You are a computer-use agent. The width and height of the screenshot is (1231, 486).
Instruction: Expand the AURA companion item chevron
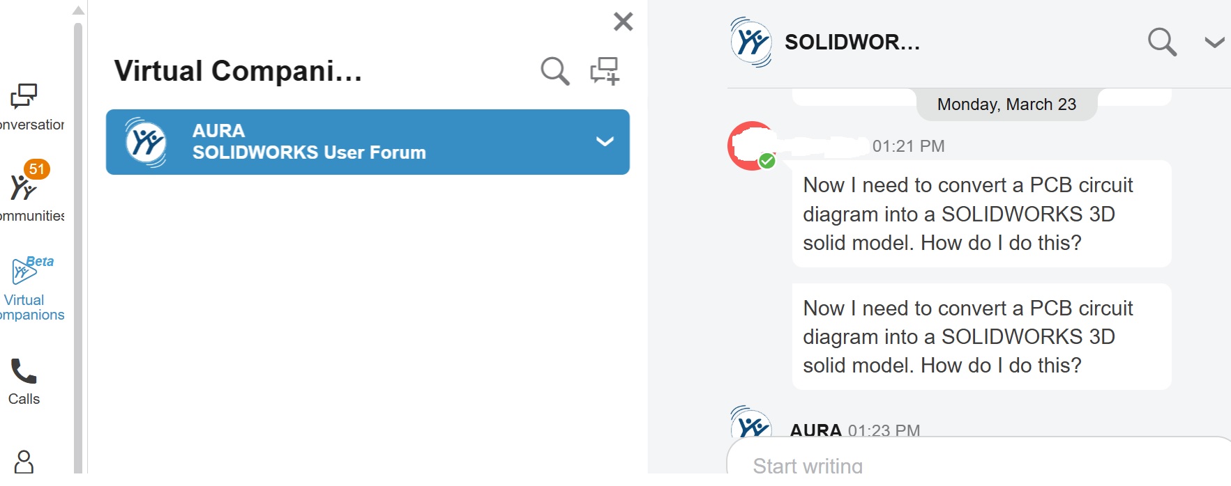pyautogui.click(x=605, y=141)
